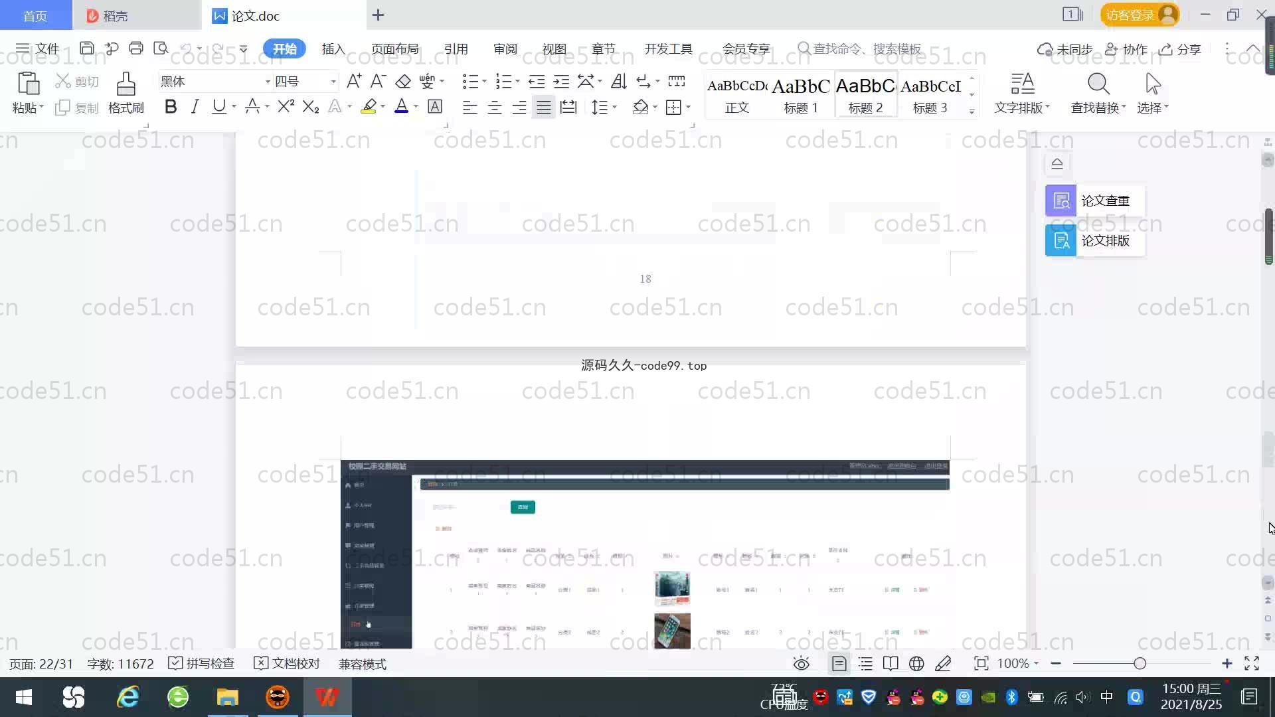Click the Print icon in quick toolbar
1275x717 pixels.
136,48
